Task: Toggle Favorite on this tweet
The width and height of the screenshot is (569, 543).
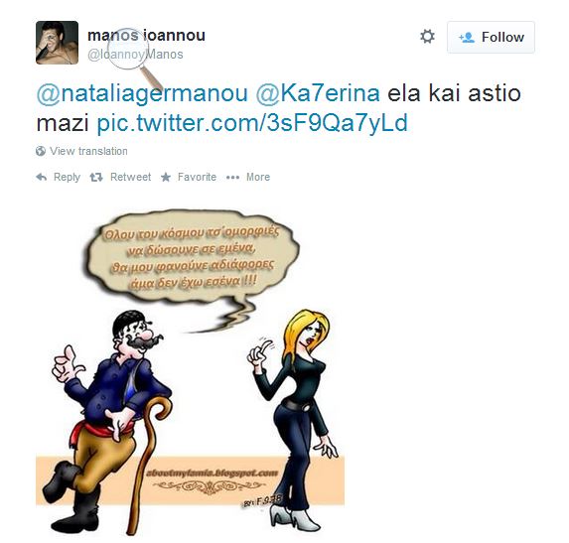Action: click(189, 177)
